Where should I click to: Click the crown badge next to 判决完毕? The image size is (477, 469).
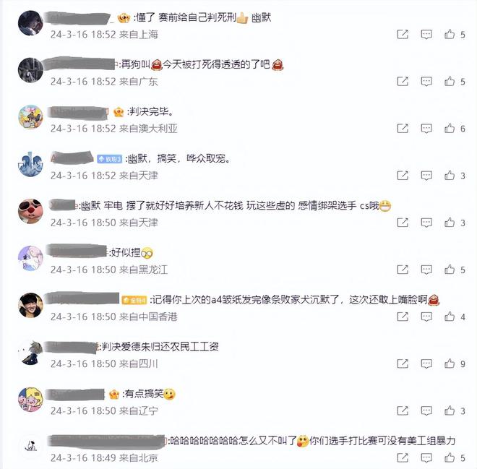[x=119, y=112]
